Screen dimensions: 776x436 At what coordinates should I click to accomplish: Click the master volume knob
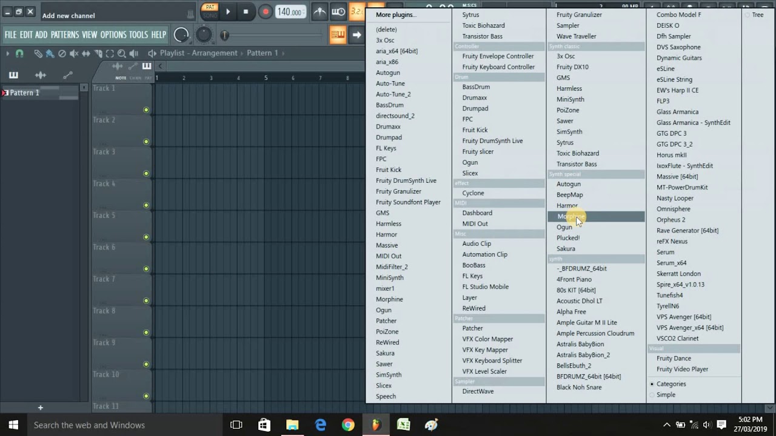tap(181, 35)
